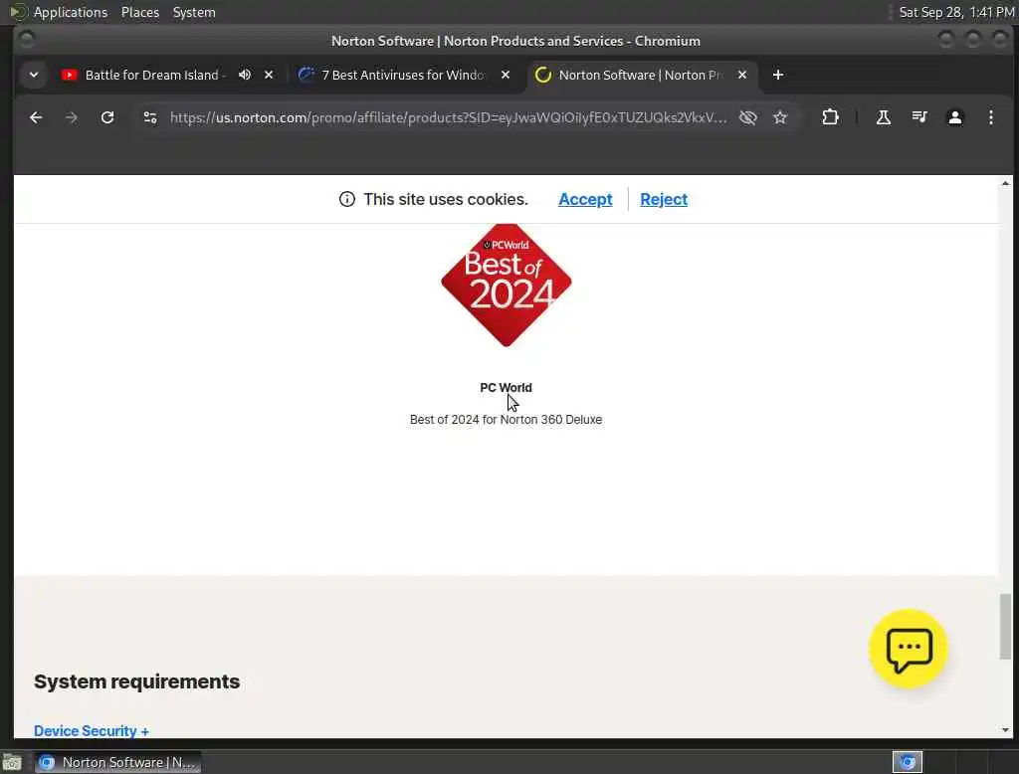This screenshot has width=1019, height=774.
Task: Open the tab search dropdown
Action: (34, 75)
